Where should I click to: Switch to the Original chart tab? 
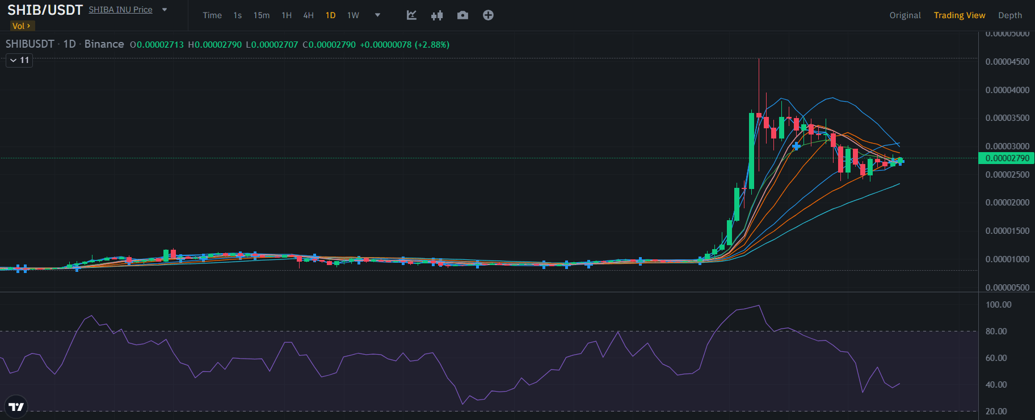(x=904, y=15)
